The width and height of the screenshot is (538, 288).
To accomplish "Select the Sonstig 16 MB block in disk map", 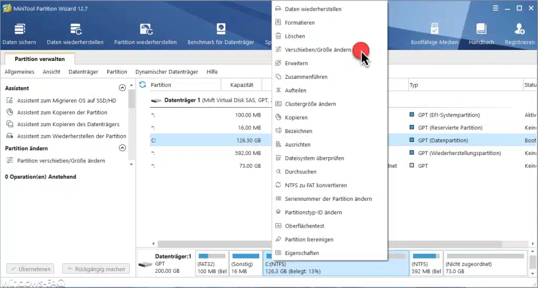I will coord(245,263).
